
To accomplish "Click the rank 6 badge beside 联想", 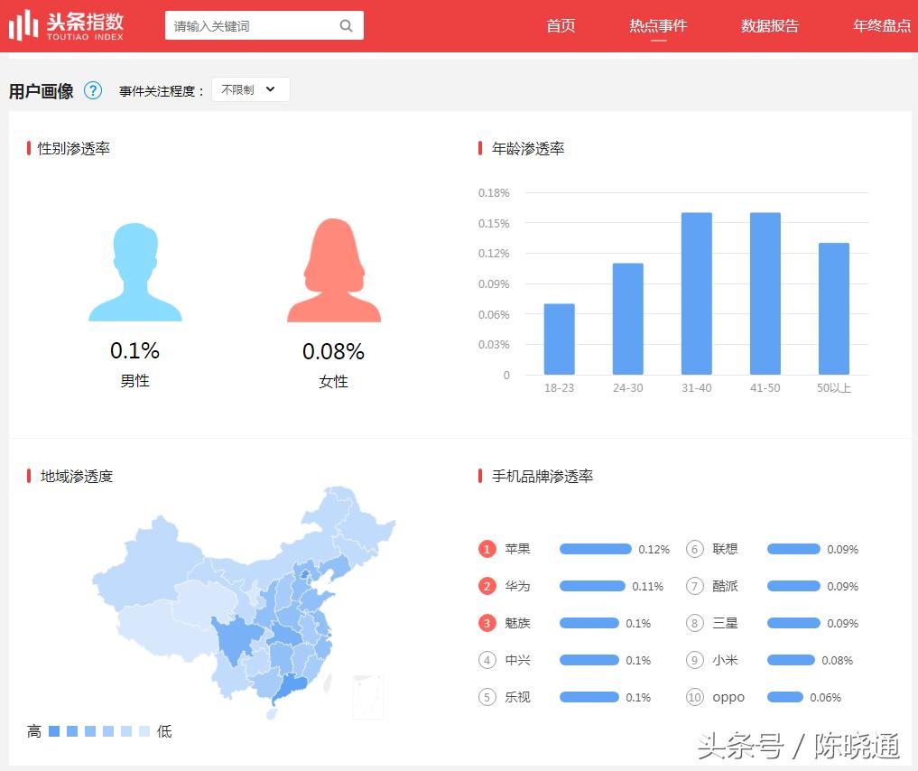I will coord(695,549).
